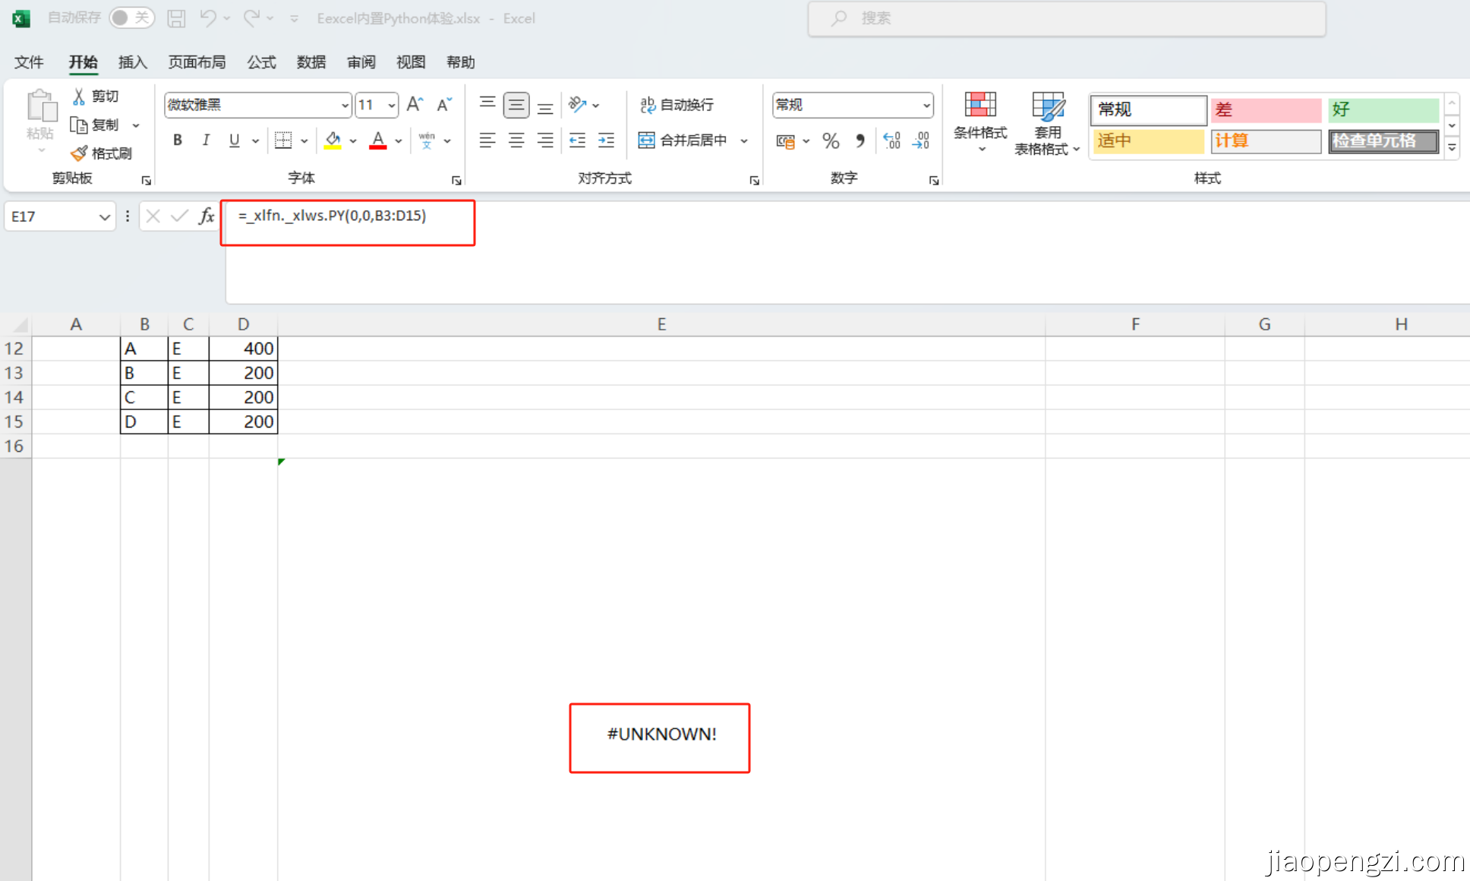Click the Undo arrow icon
Image resolution: width=1470 pixels, height=881 pixels.
[x=208, y=17]
